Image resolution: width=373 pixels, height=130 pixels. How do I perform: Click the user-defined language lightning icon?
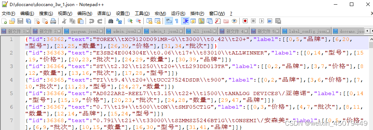point(193,21)
